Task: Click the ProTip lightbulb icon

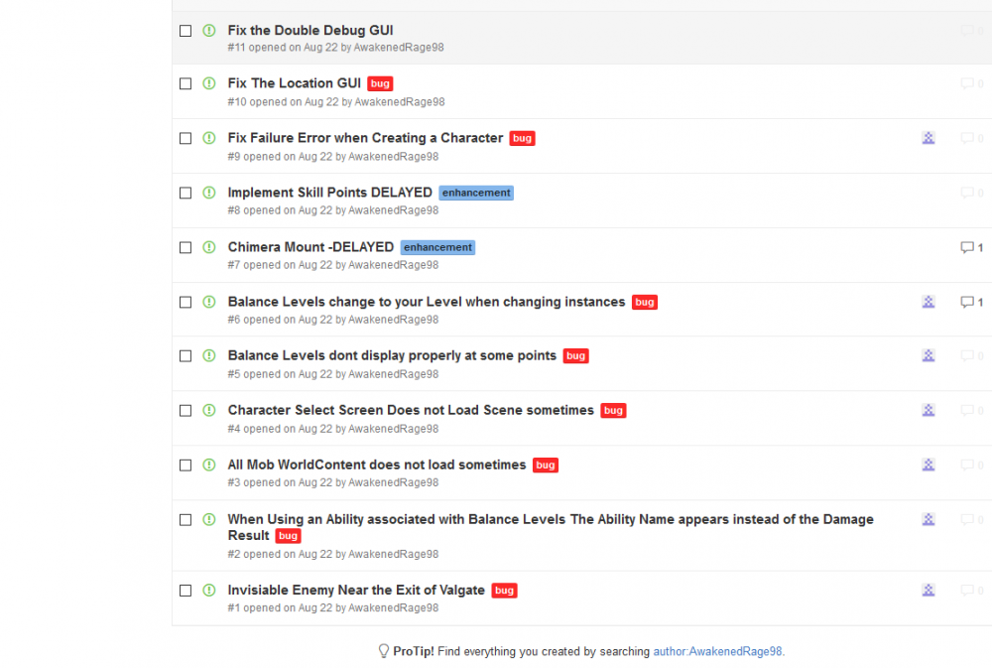Action: coord(383,651)
